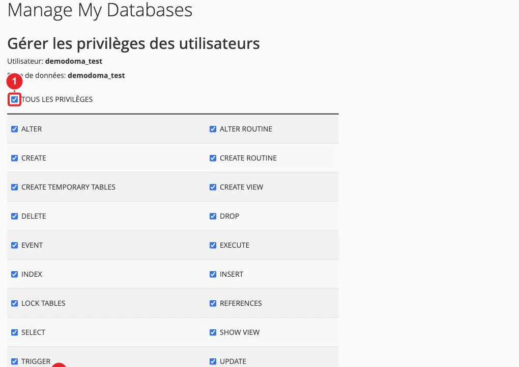The width and height of the screenshot is (519, 367).
Task: Toggle the ALTER ROUTINE privilege checkbox
Action: pyautogui.click(x=213, y=129)
